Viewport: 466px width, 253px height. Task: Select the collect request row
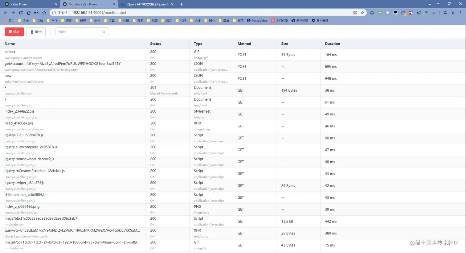[x=233, y=55]
